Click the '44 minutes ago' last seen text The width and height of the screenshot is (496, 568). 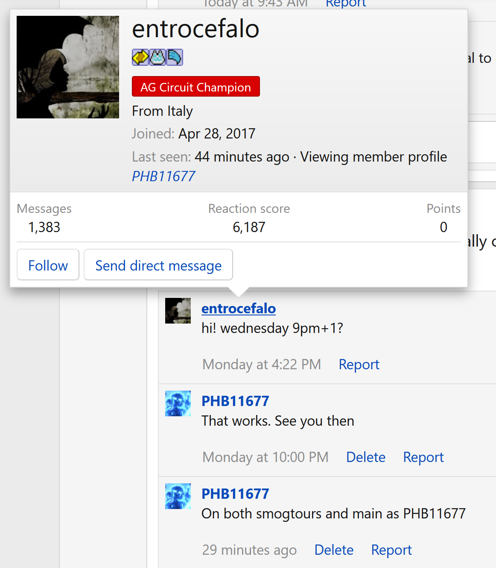coord(242,157)
